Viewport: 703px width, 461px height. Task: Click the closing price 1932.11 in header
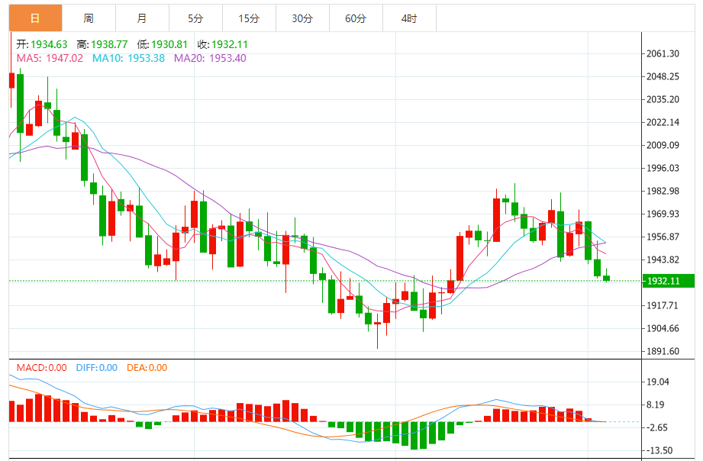230,44
